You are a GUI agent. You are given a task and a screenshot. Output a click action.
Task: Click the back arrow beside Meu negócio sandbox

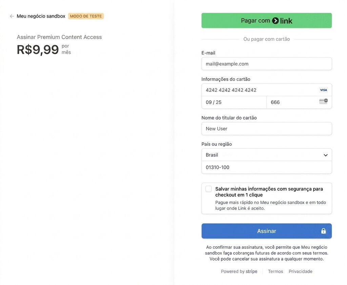(12, 16)
